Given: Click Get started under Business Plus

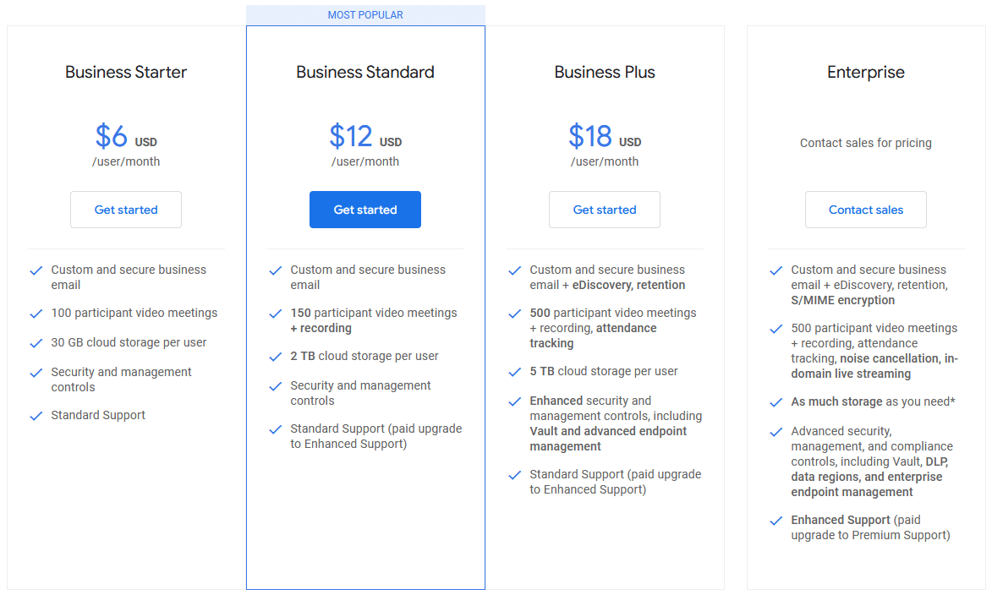Looking at the screenshot, I should pos(605,210).
